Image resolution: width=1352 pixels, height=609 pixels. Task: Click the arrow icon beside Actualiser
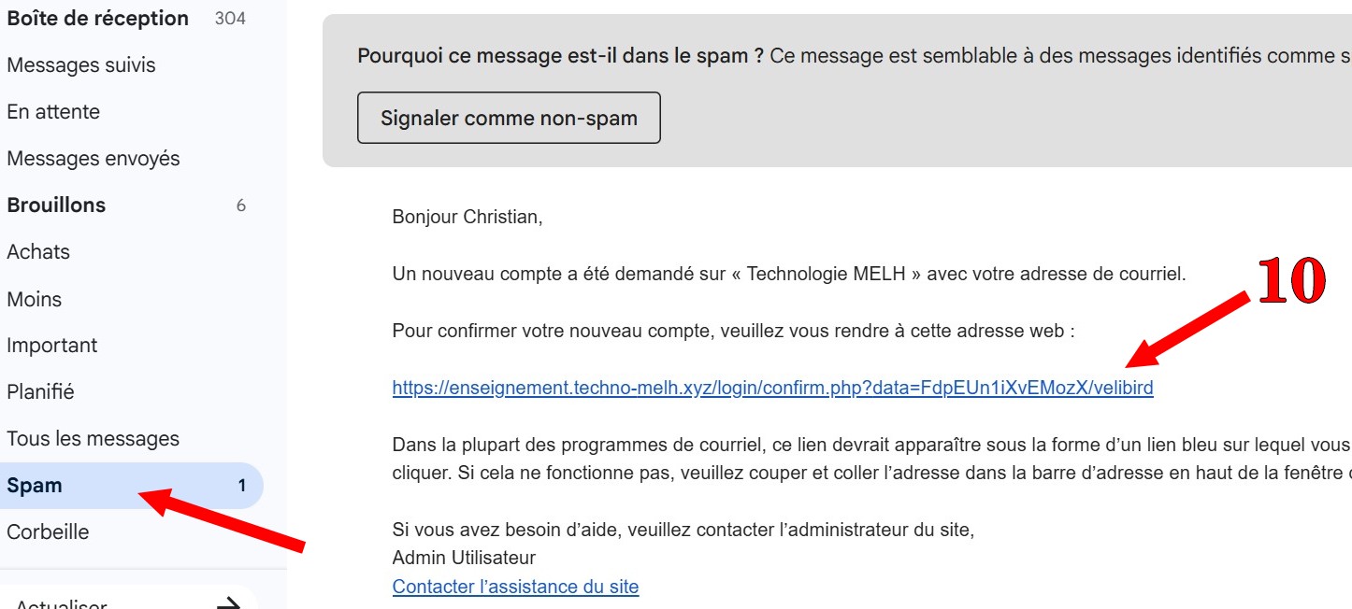[229, 603]
